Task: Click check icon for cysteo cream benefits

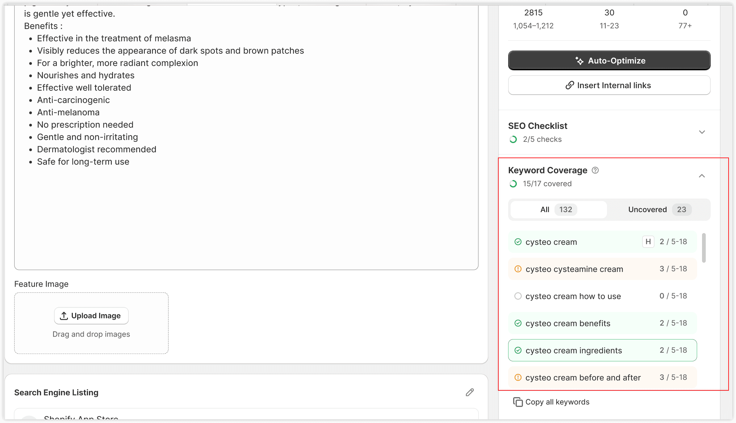Action: point(518,323)
